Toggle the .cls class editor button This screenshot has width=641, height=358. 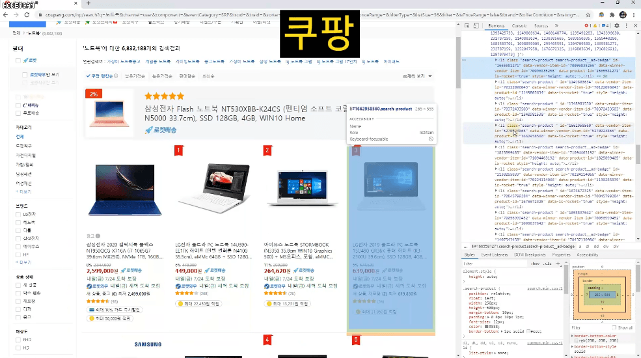(x=548, y=264)
